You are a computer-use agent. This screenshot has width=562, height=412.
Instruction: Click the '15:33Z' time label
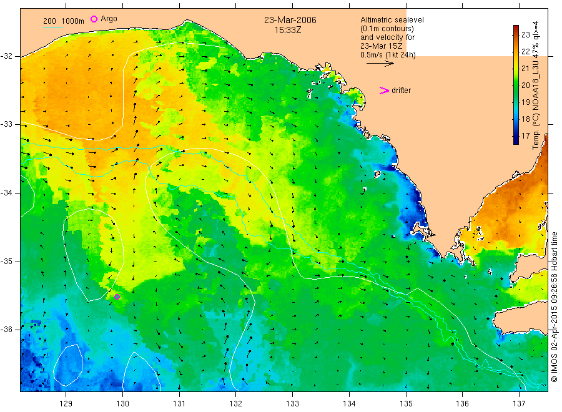coord(288,31)
